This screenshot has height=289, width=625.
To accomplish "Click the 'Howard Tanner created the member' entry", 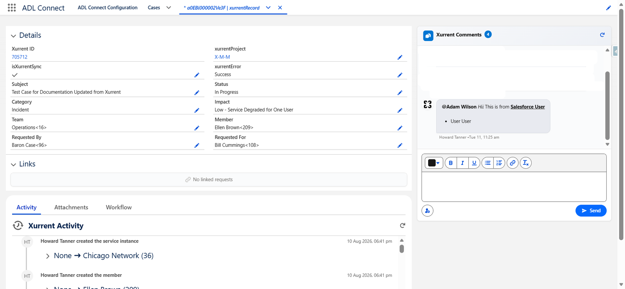I will click(81, 275).
